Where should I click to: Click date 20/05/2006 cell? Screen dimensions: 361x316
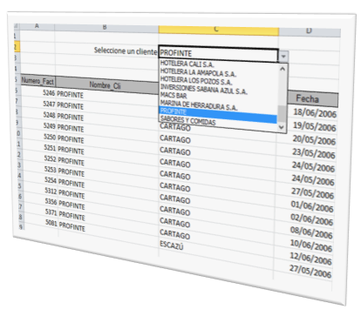pyautogui.click(x=314, y=139)
